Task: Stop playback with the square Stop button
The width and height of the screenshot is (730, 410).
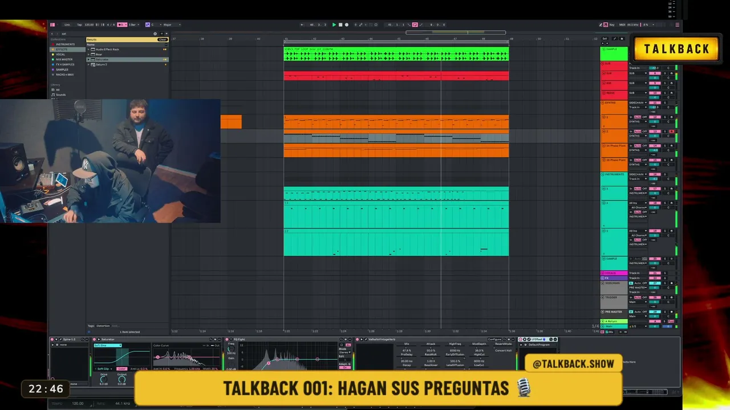Action: (x=340, y=24)
